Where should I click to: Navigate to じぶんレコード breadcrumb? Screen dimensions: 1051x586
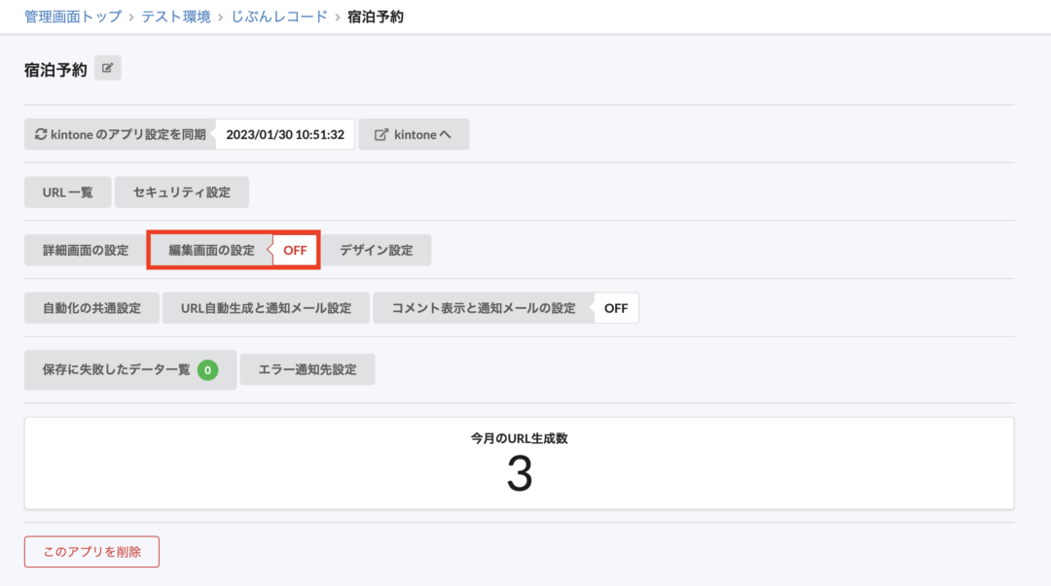point(279,17)
